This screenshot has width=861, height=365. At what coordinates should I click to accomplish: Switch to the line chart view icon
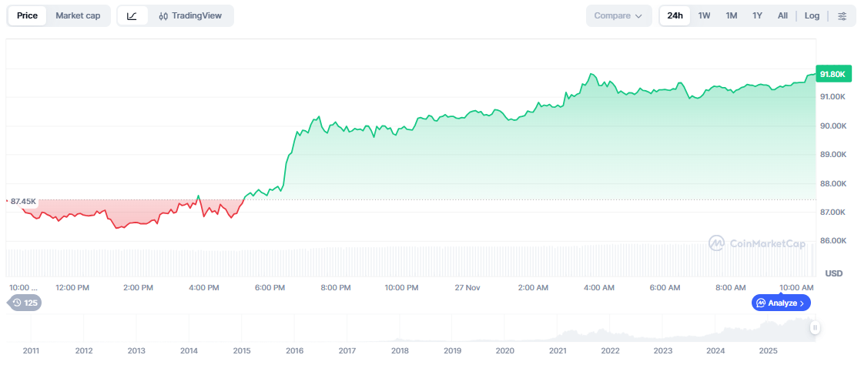tap(132, 16)
